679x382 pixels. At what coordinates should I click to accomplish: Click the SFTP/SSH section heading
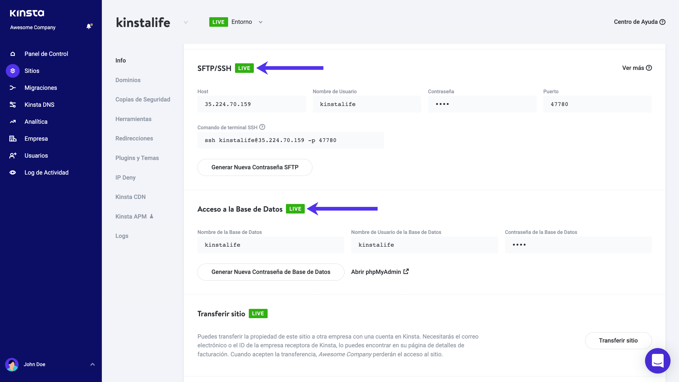[x=214, y=68]
